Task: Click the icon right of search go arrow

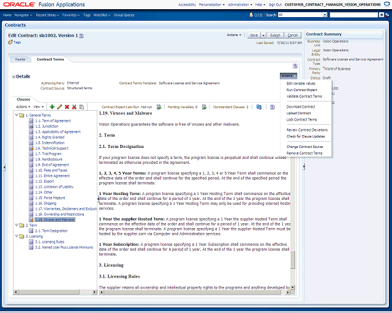Action: tap(387, 15)
